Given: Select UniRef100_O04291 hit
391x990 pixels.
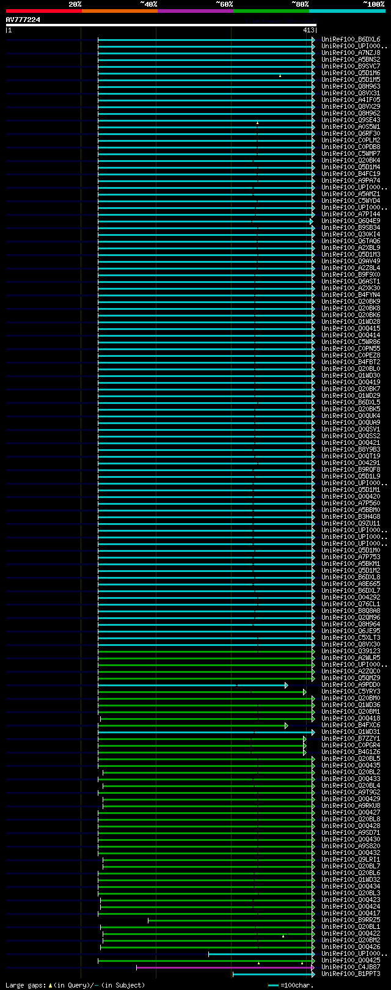Looking at the screenshot, I should click(x=351, y=463).
